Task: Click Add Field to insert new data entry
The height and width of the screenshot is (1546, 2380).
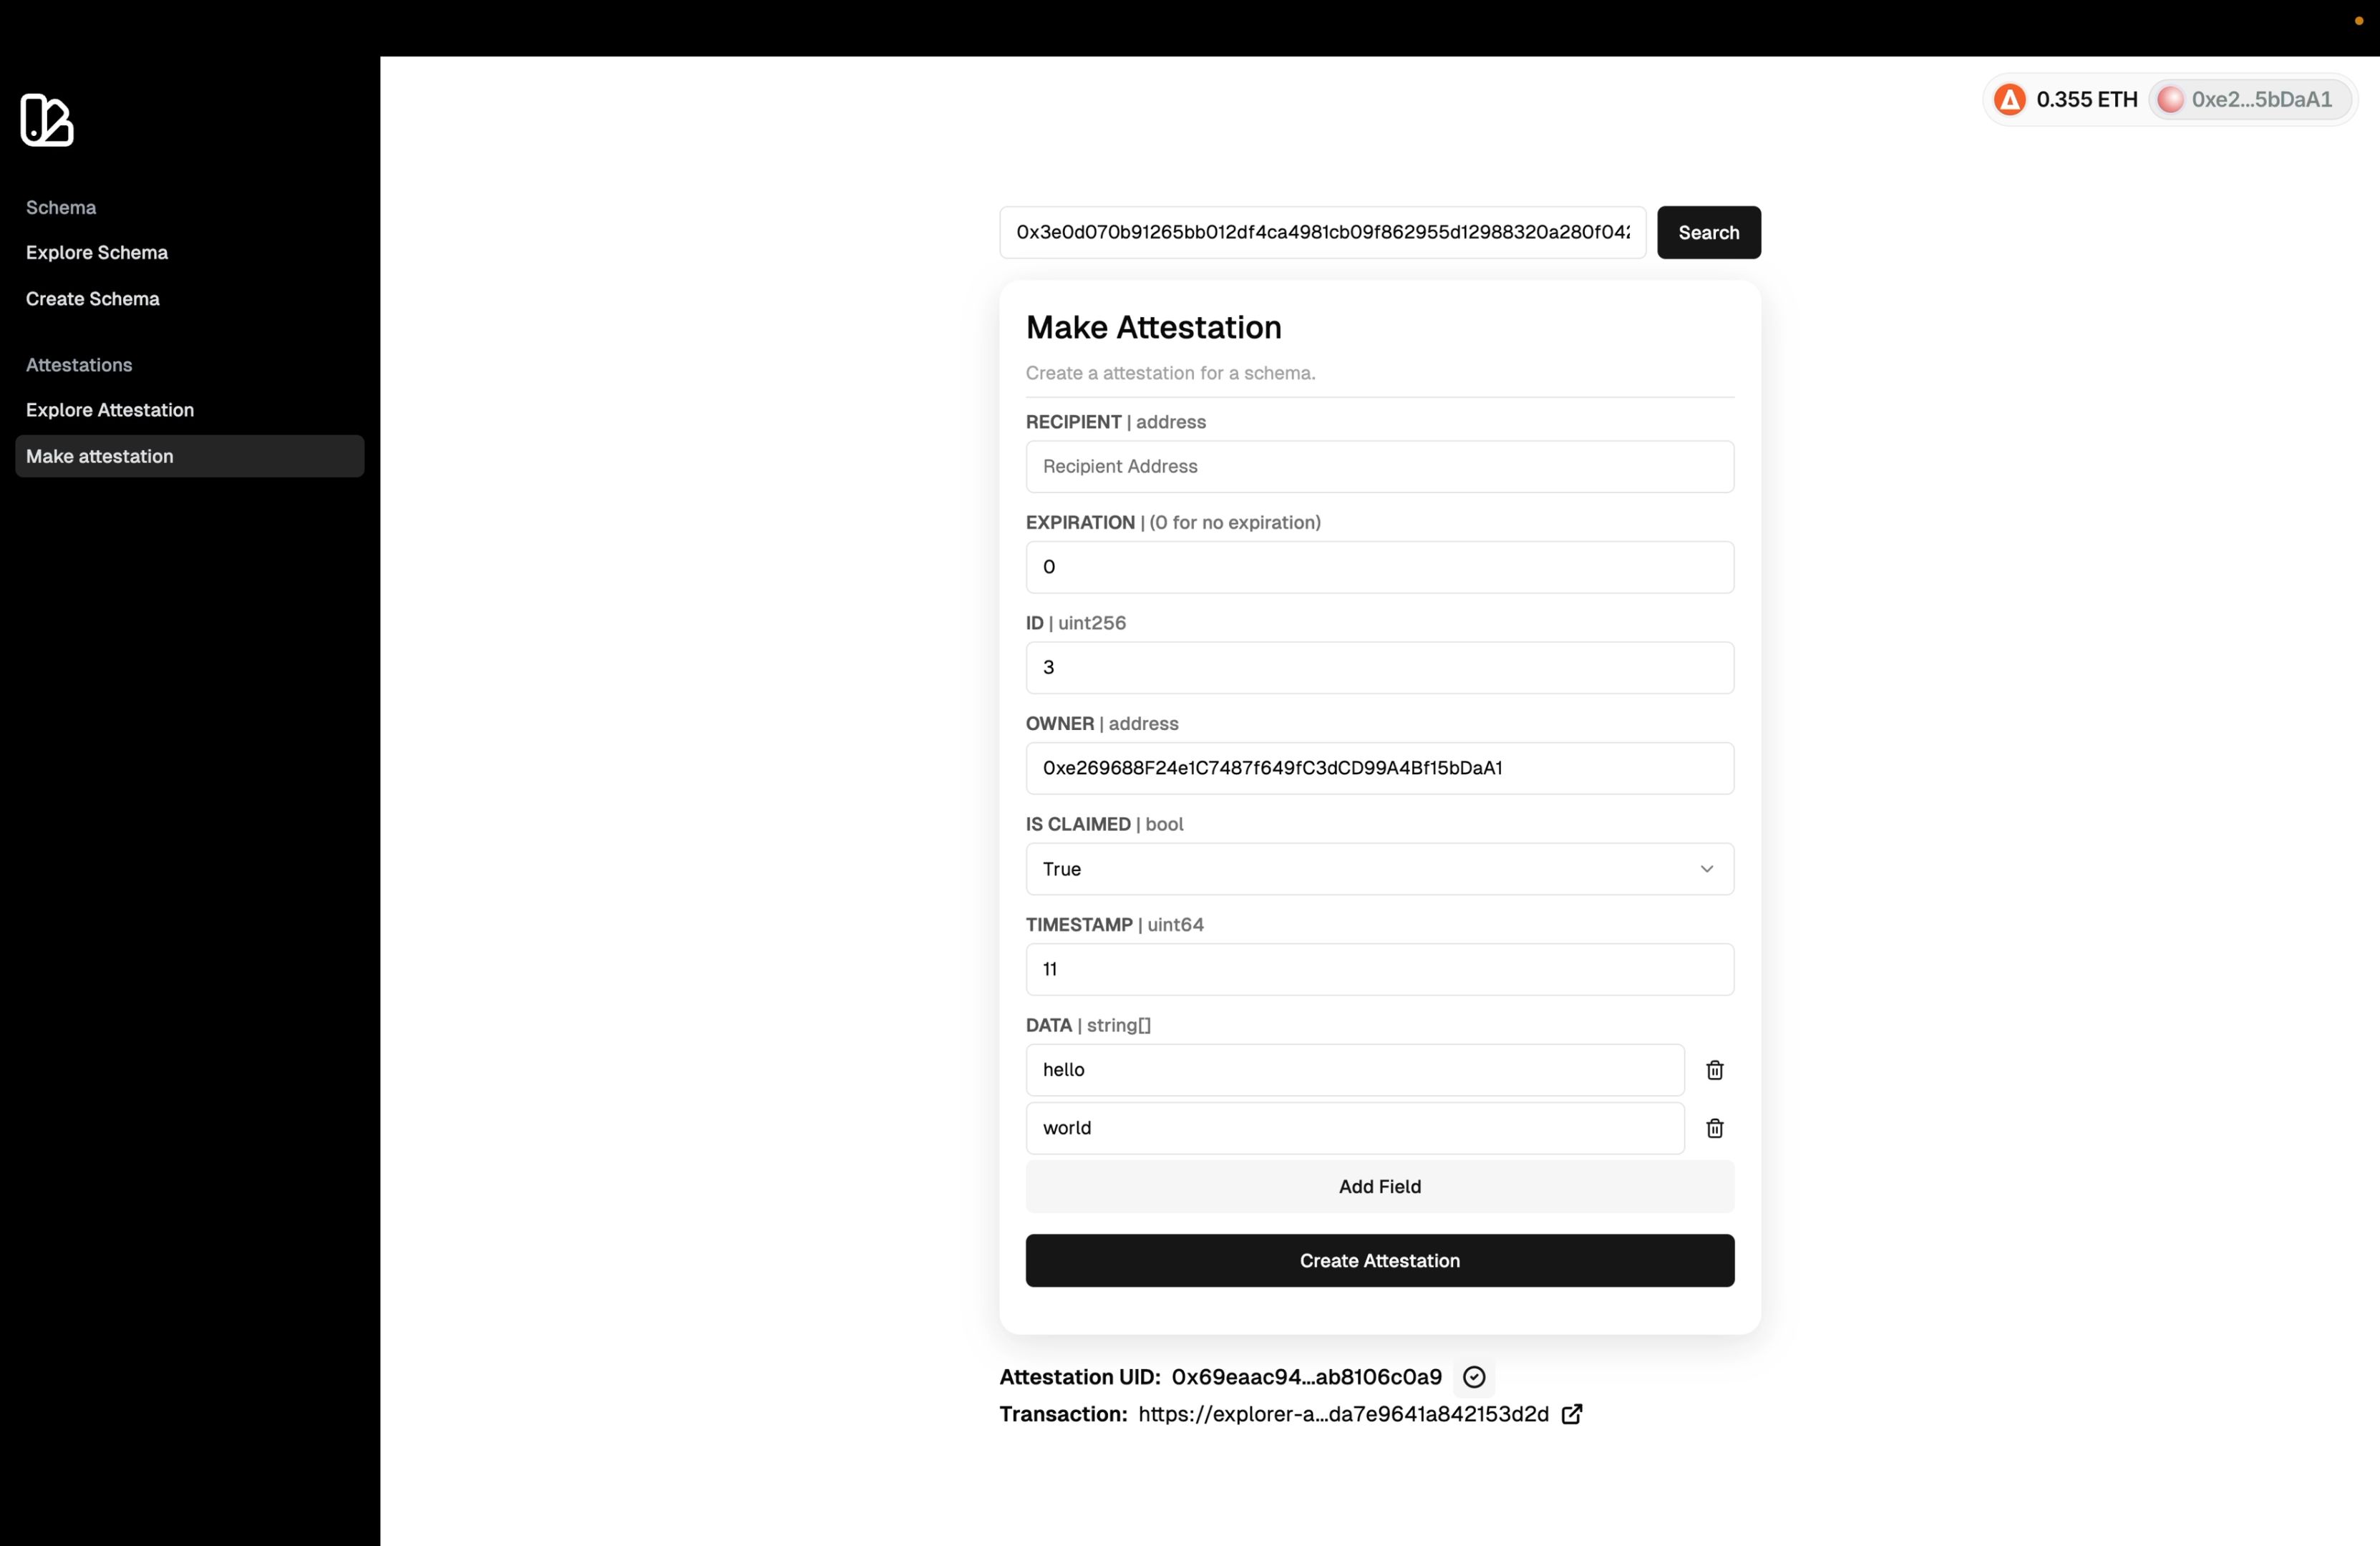Action: tap(1379, 1187)
